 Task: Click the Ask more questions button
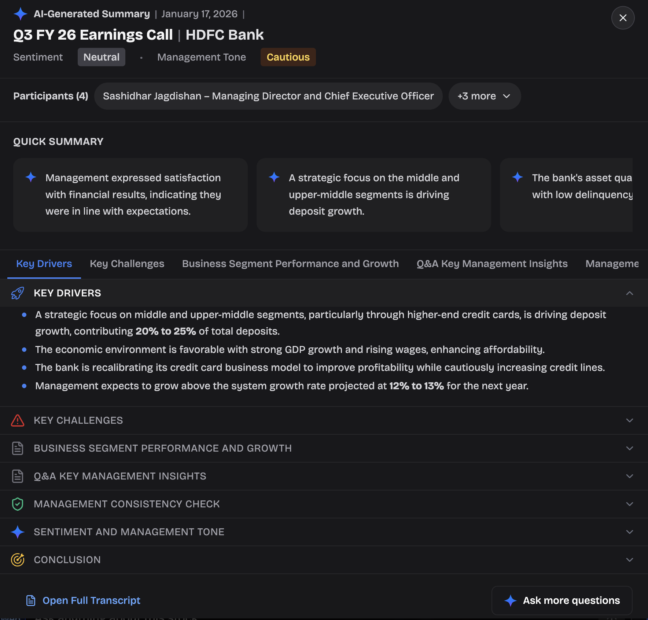click(562, 601)
